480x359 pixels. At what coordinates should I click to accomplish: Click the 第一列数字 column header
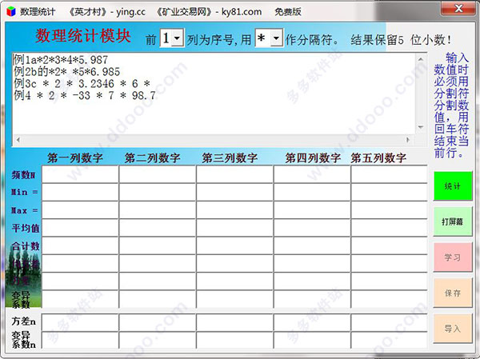point(75,158)
